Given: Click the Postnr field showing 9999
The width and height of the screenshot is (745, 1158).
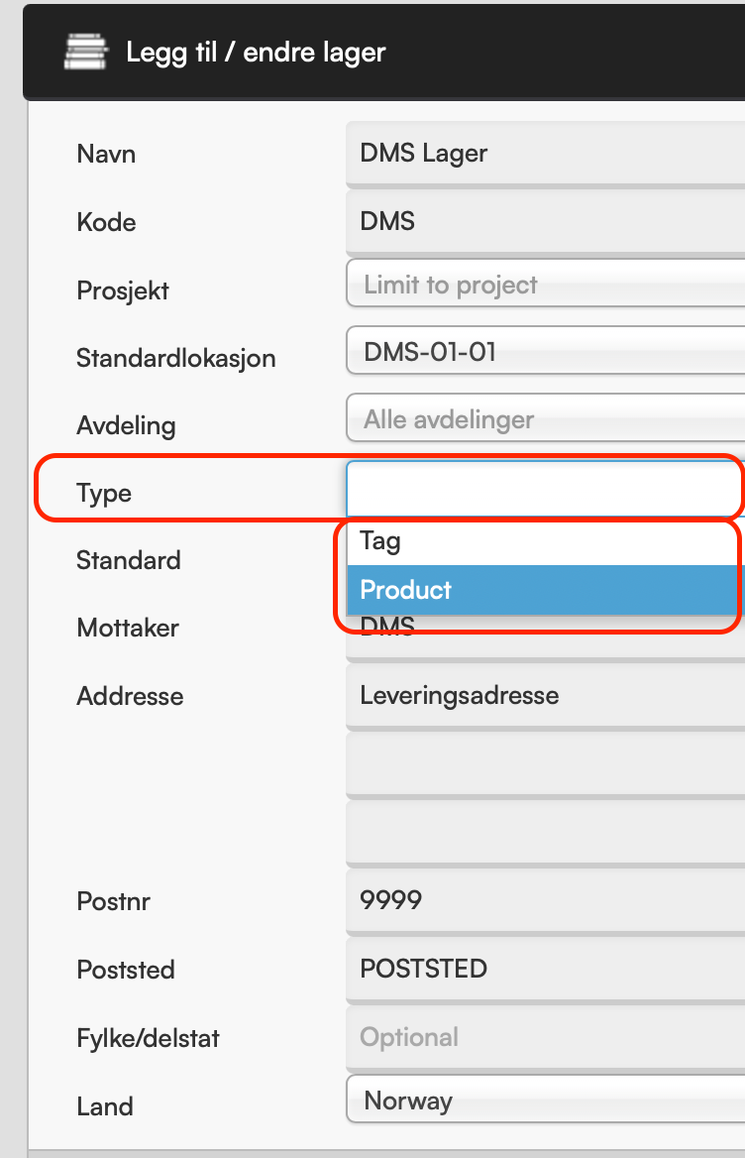Looking at the screenshot, I should 545,901.
